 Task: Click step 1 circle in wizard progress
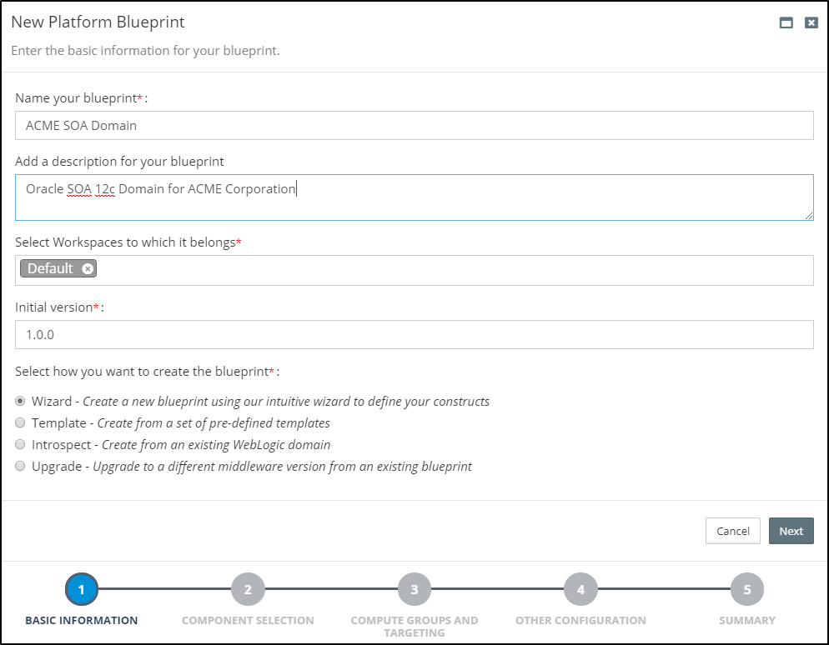coord(81,590)
